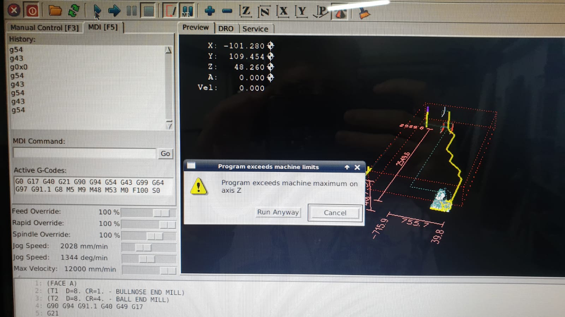The image size is (565, 317).
Task: Toggle skip lines with slash
Action: [x=169, y=11]
